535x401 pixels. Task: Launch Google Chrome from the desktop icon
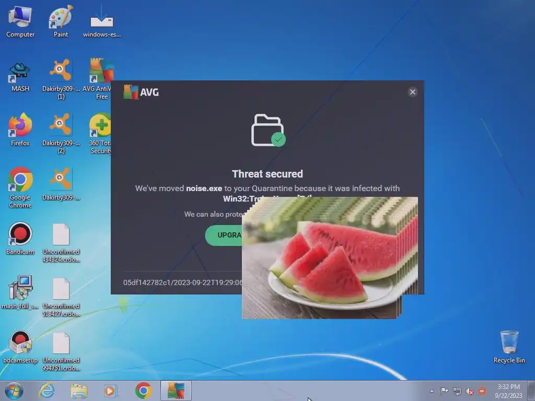[20, 187]
